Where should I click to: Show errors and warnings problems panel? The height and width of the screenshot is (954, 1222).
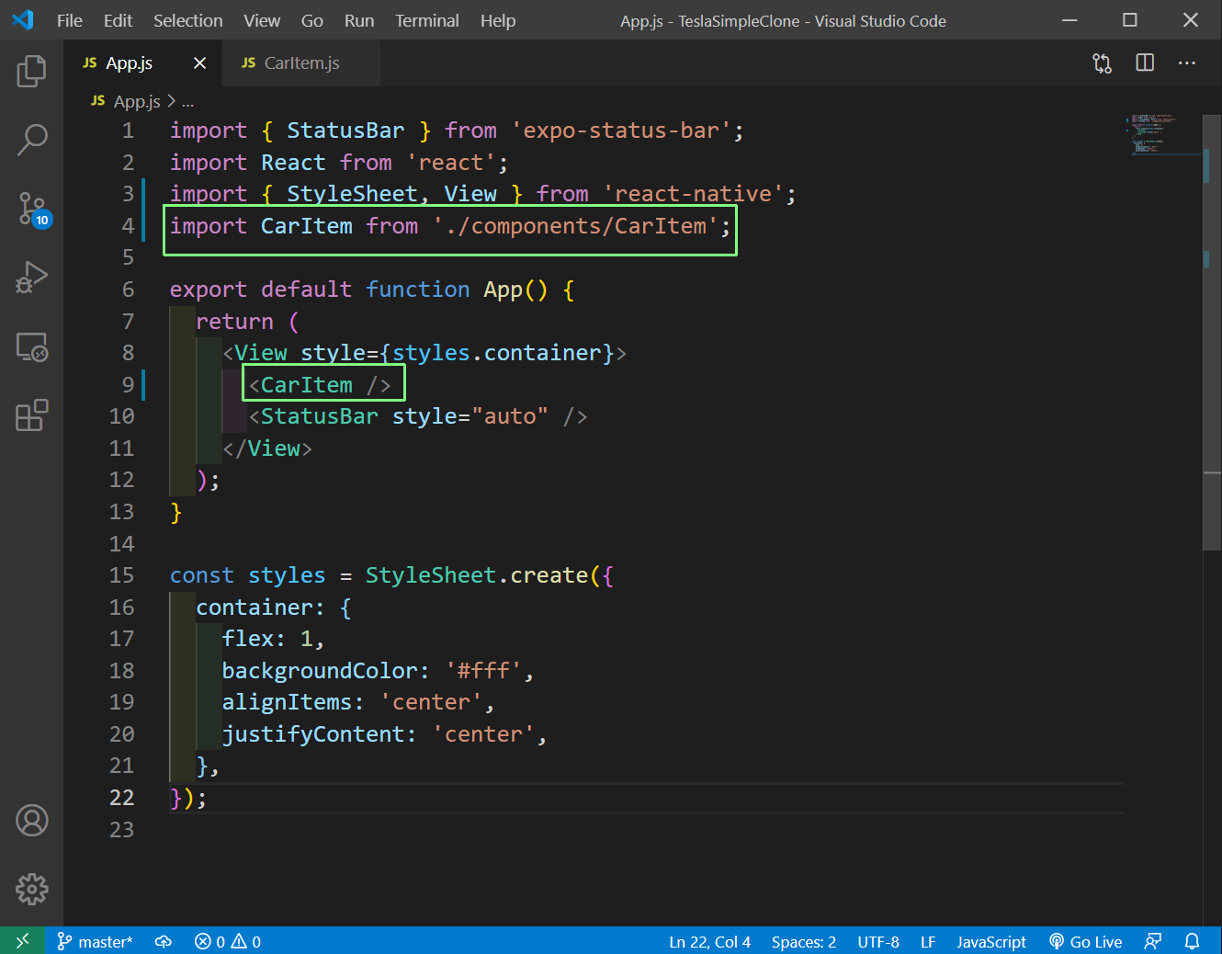click(228, 941)
